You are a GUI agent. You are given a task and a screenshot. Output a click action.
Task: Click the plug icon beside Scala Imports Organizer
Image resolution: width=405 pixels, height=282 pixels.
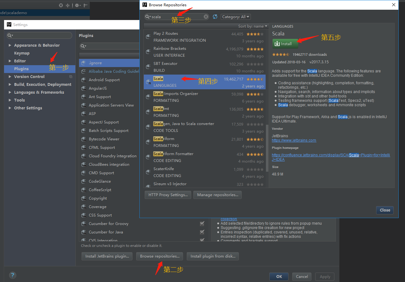tap(148, 97)
